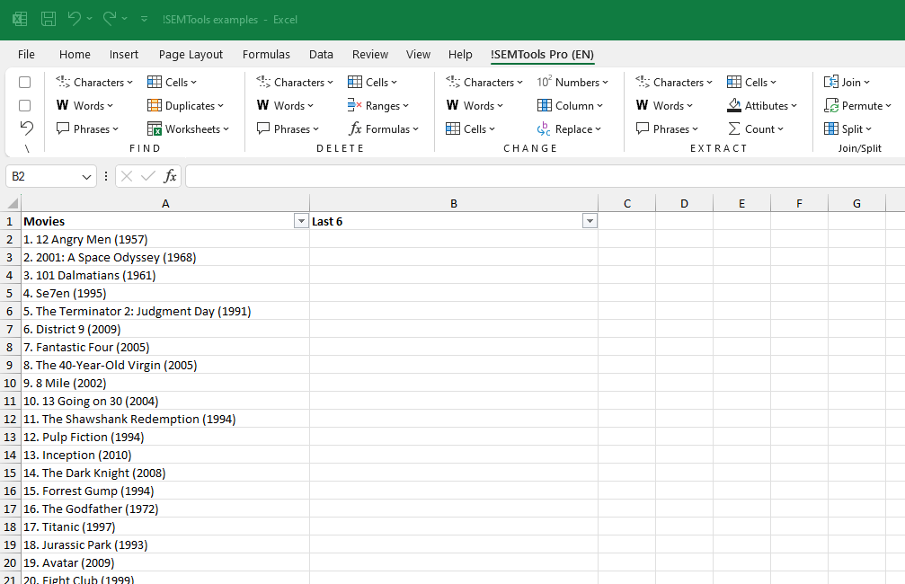Open the filter dropdown on Last 6 column
This screenshot has height=584, width=905.
pos(590,220)
